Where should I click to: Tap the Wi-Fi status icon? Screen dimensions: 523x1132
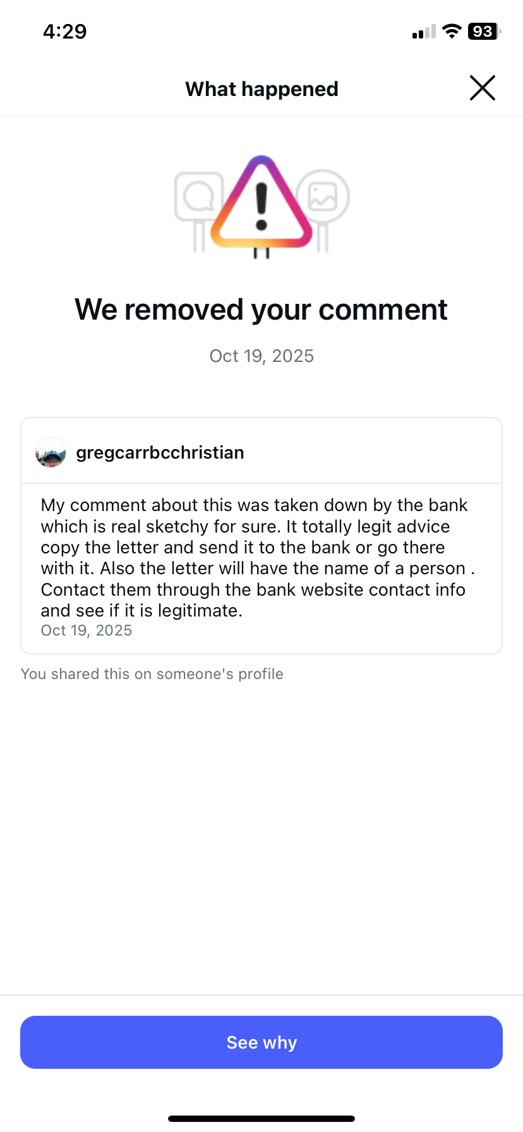(452, 32)
